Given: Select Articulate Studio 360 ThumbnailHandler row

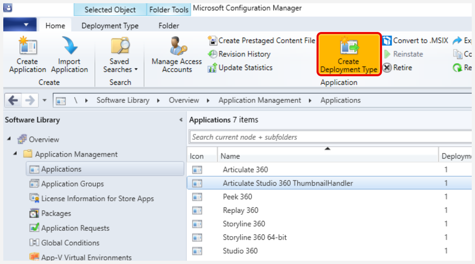Looking at the screenshot, I should click(x=329, y=183).
